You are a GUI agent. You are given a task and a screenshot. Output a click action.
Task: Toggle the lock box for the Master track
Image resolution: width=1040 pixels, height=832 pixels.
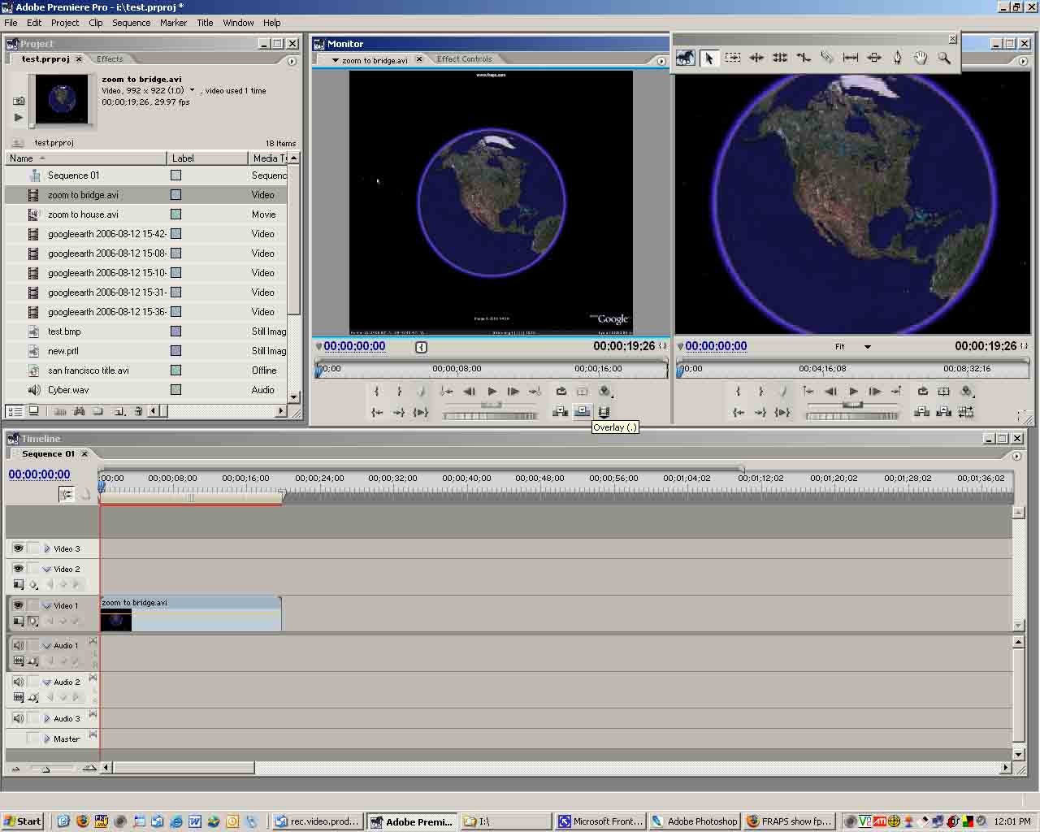[x=32, y=739]
